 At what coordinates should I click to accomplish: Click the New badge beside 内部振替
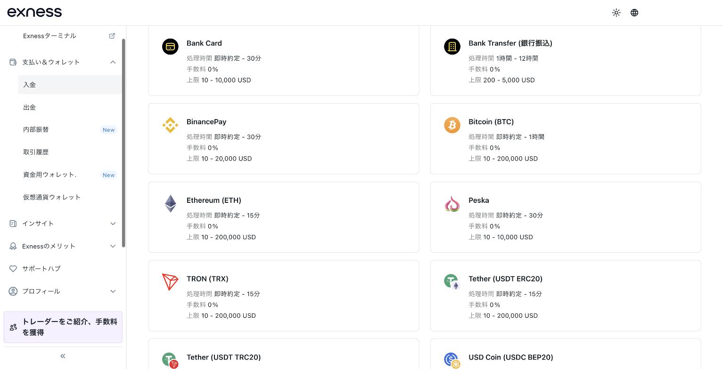click(x=108, y=130)
